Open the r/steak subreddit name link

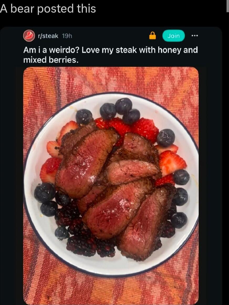click(x=48, y=36)
